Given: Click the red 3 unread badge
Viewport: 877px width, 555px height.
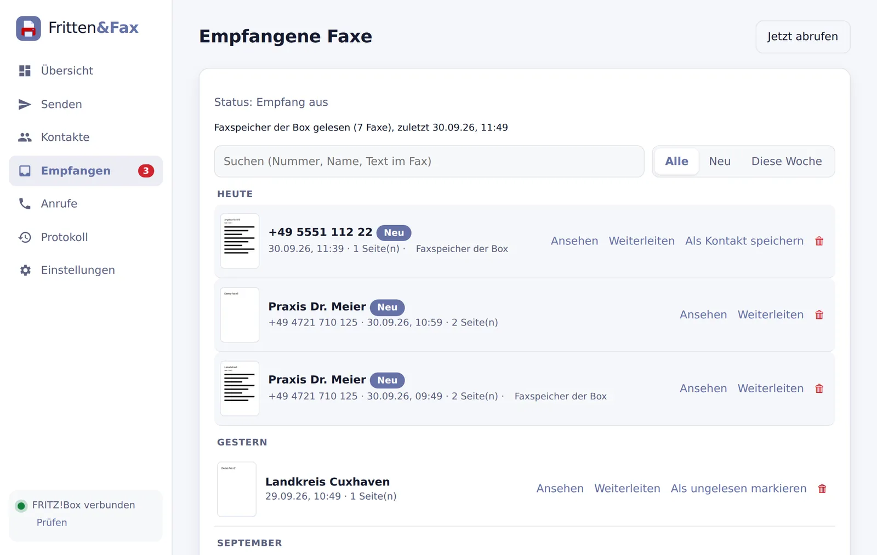Looking at the screenshot, I should tap(146, 171).
